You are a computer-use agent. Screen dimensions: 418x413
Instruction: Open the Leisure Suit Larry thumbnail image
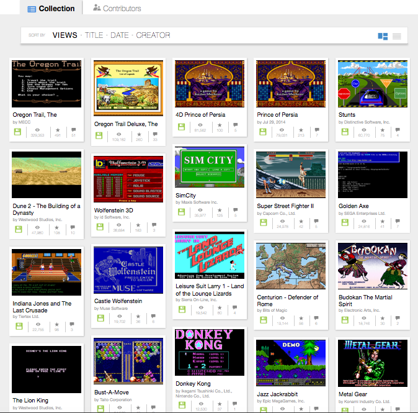tap(210, 255)
